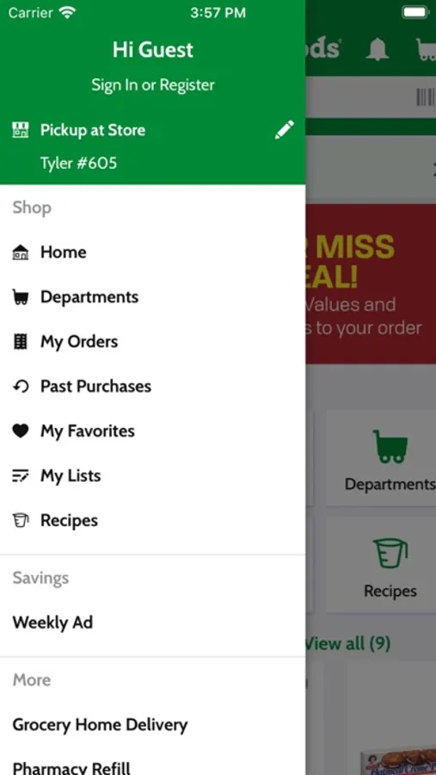The height and width of the screenshot is (775, 436).
Task: Tap Sign In or Register link
Action: 153,85
